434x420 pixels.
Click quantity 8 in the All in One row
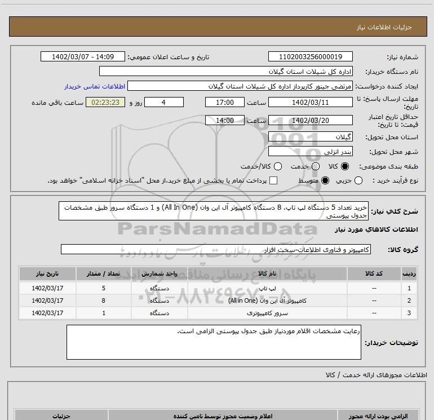103,300
